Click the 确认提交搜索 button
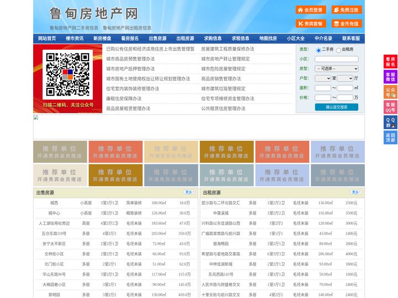The width and height of the screenshot is (398, 298). (x=337, y=107)
